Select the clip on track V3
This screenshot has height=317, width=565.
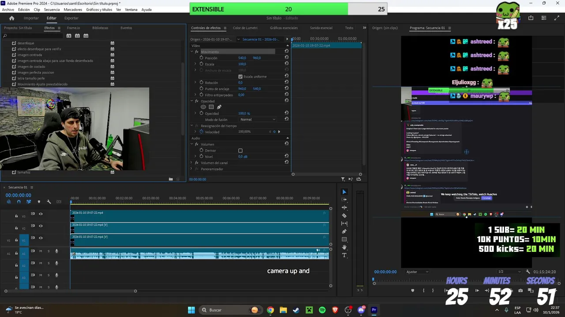pos(200,216)
